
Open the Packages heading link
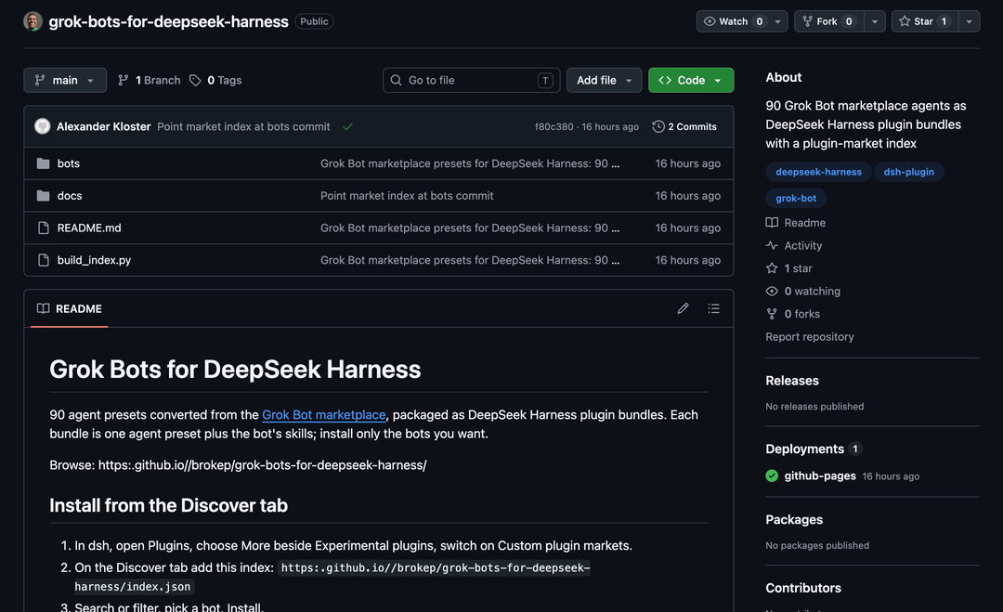[x=794, y=520]
